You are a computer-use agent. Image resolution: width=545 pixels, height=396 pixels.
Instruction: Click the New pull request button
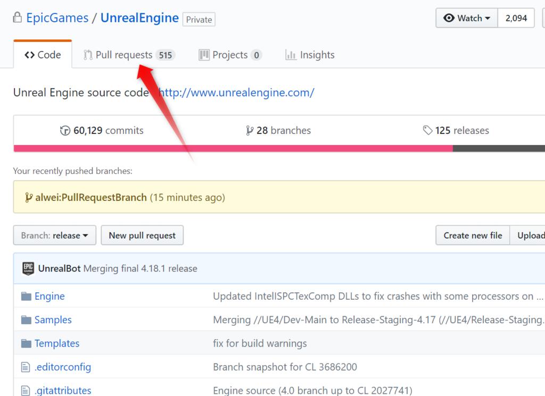coord(142,235)
